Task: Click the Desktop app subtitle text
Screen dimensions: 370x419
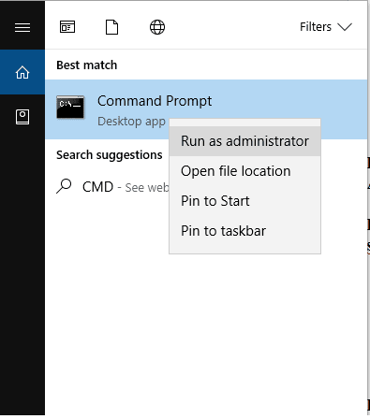Action: (x=131, y=122)
